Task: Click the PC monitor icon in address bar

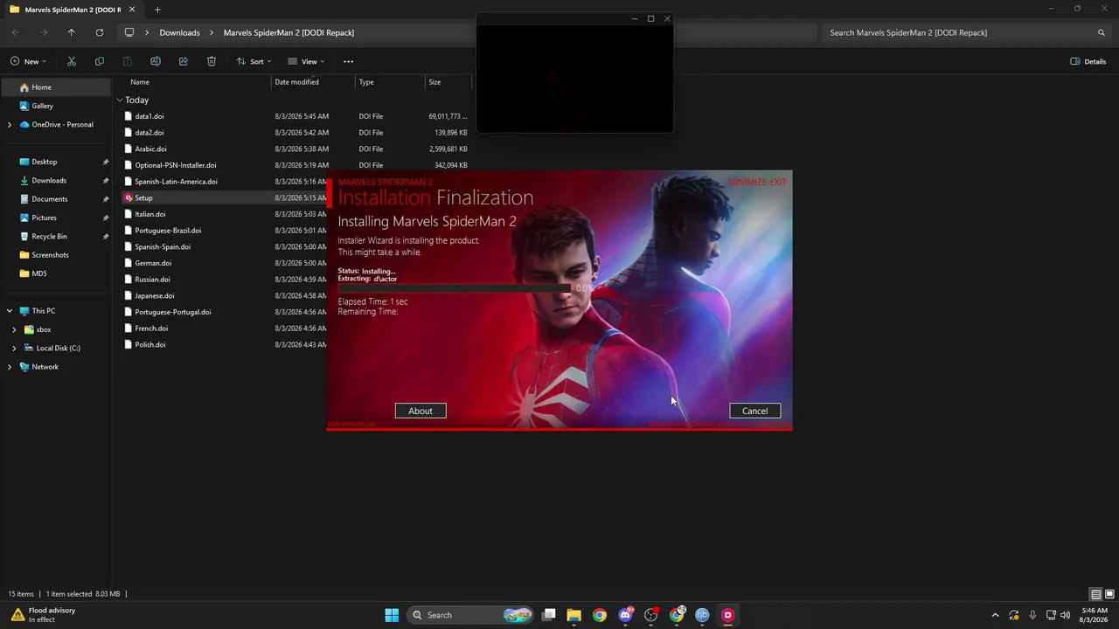Action: tap(129, 32)
